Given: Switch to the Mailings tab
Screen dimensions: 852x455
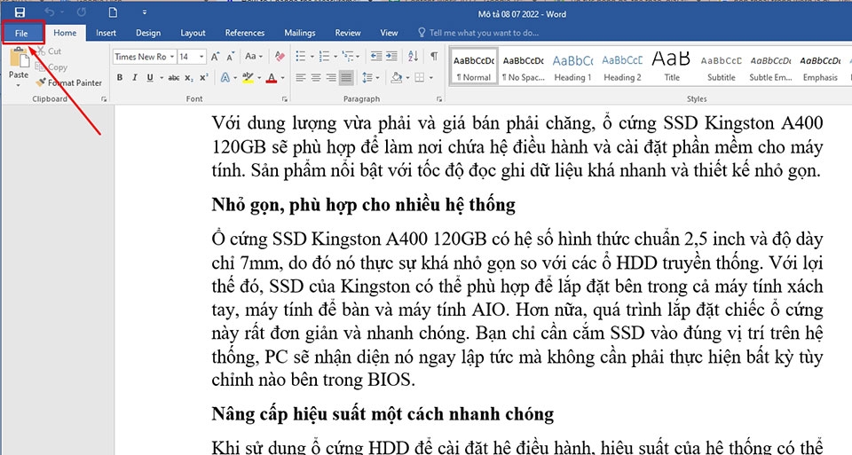Looking at the screenshot, I should tap(300, 33).
